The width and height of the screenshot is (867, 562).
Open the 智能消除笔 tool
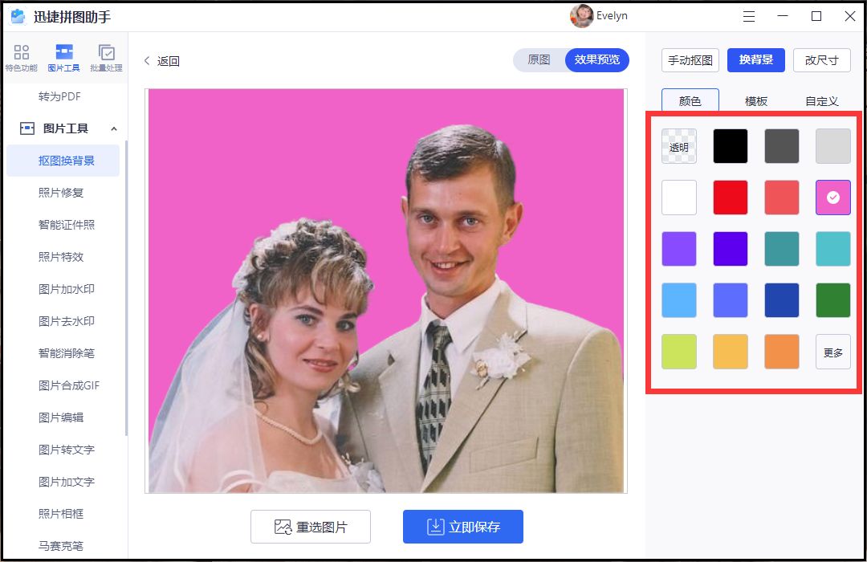[64, 353]
